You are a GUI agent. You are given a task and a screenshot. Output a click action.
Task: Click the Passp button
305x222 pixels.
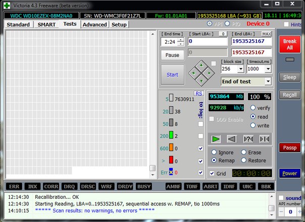pyautogui.click(x=290, y=147)
